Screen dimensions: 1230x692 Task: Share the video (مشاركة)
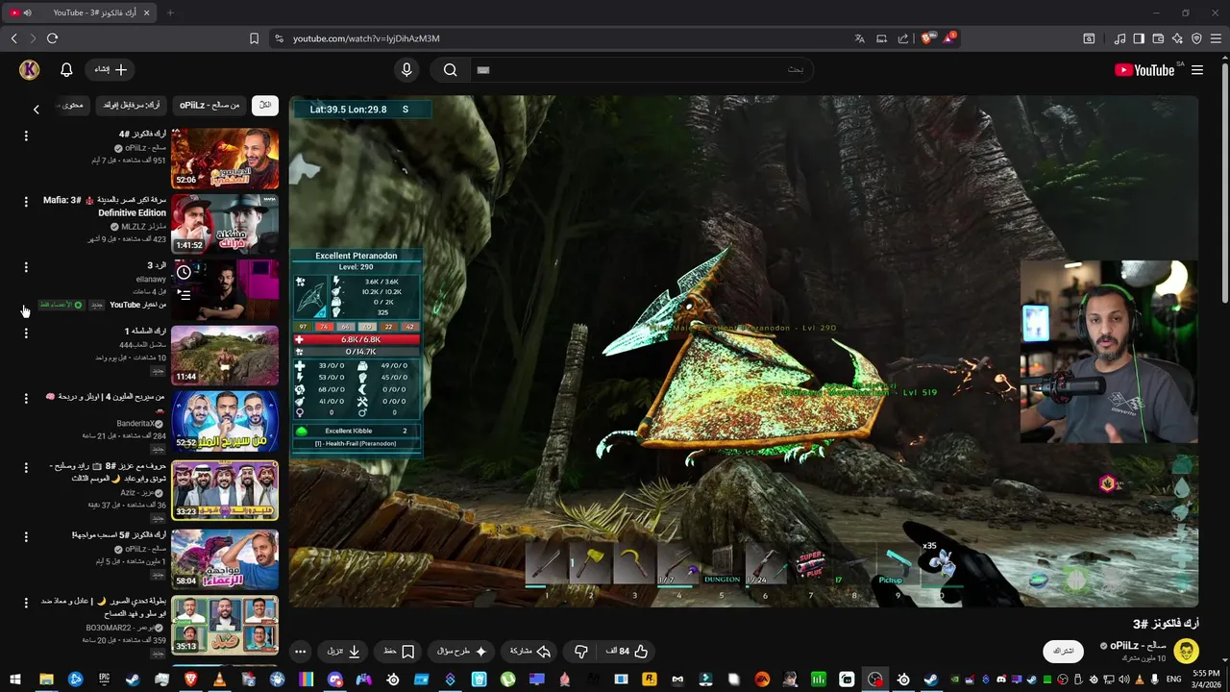529,651
